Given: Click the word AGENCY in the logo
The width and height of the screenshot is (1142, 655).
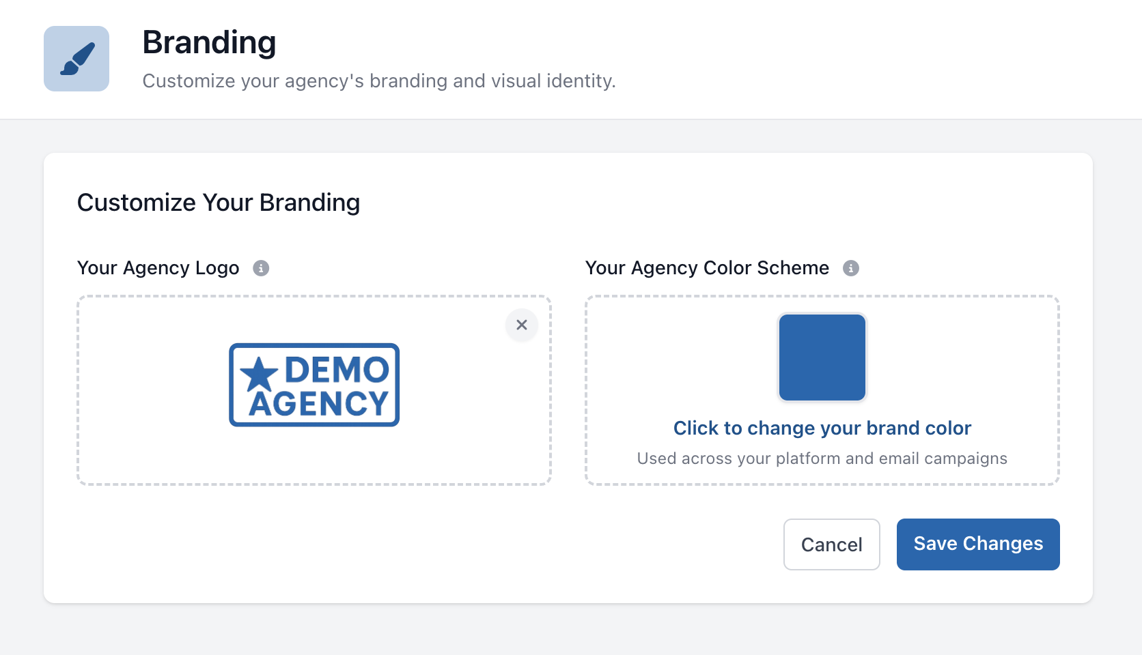Looking at the screenshot, I should (319, 404).
